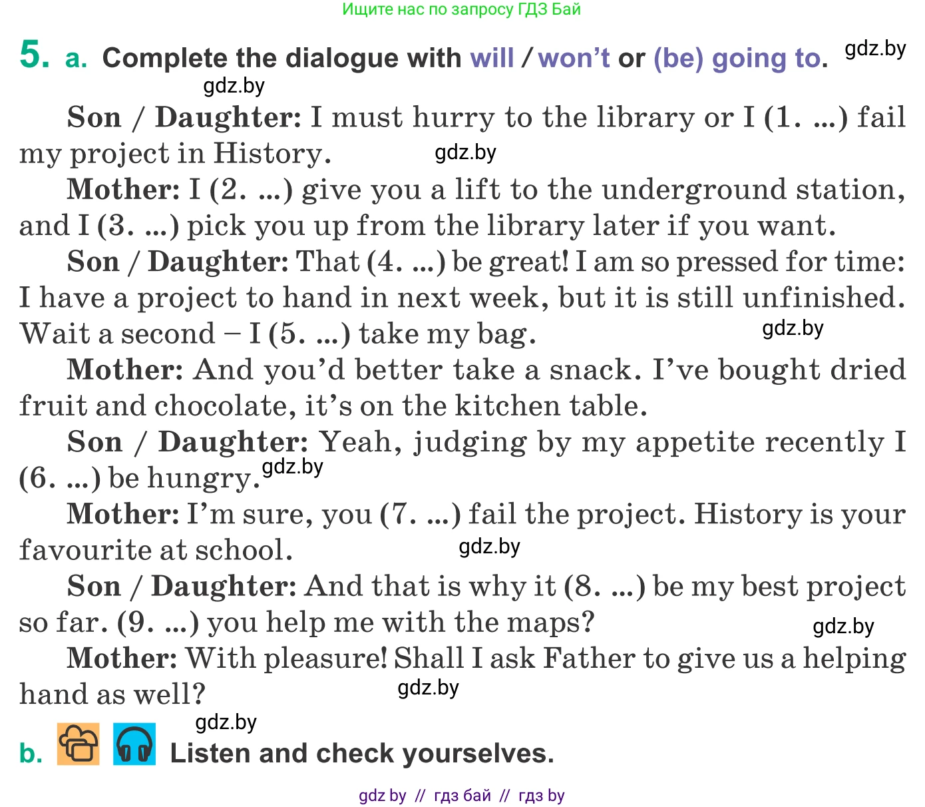Click the green letter 'b.' label

(31, 754)
